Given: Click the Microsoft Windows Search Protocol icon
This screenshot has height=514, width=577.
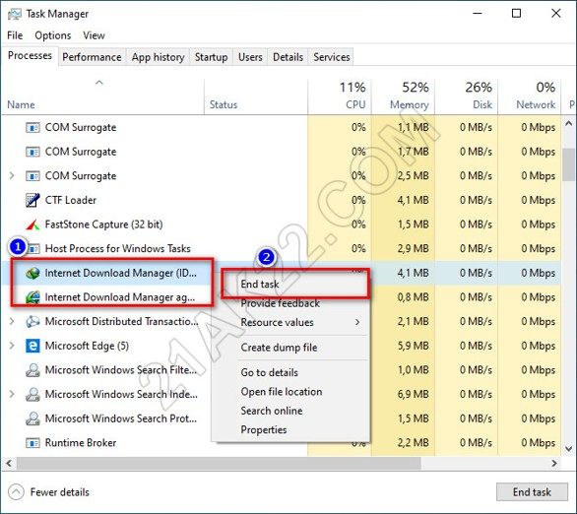Looking at the screenshot, I should point(32,418).
